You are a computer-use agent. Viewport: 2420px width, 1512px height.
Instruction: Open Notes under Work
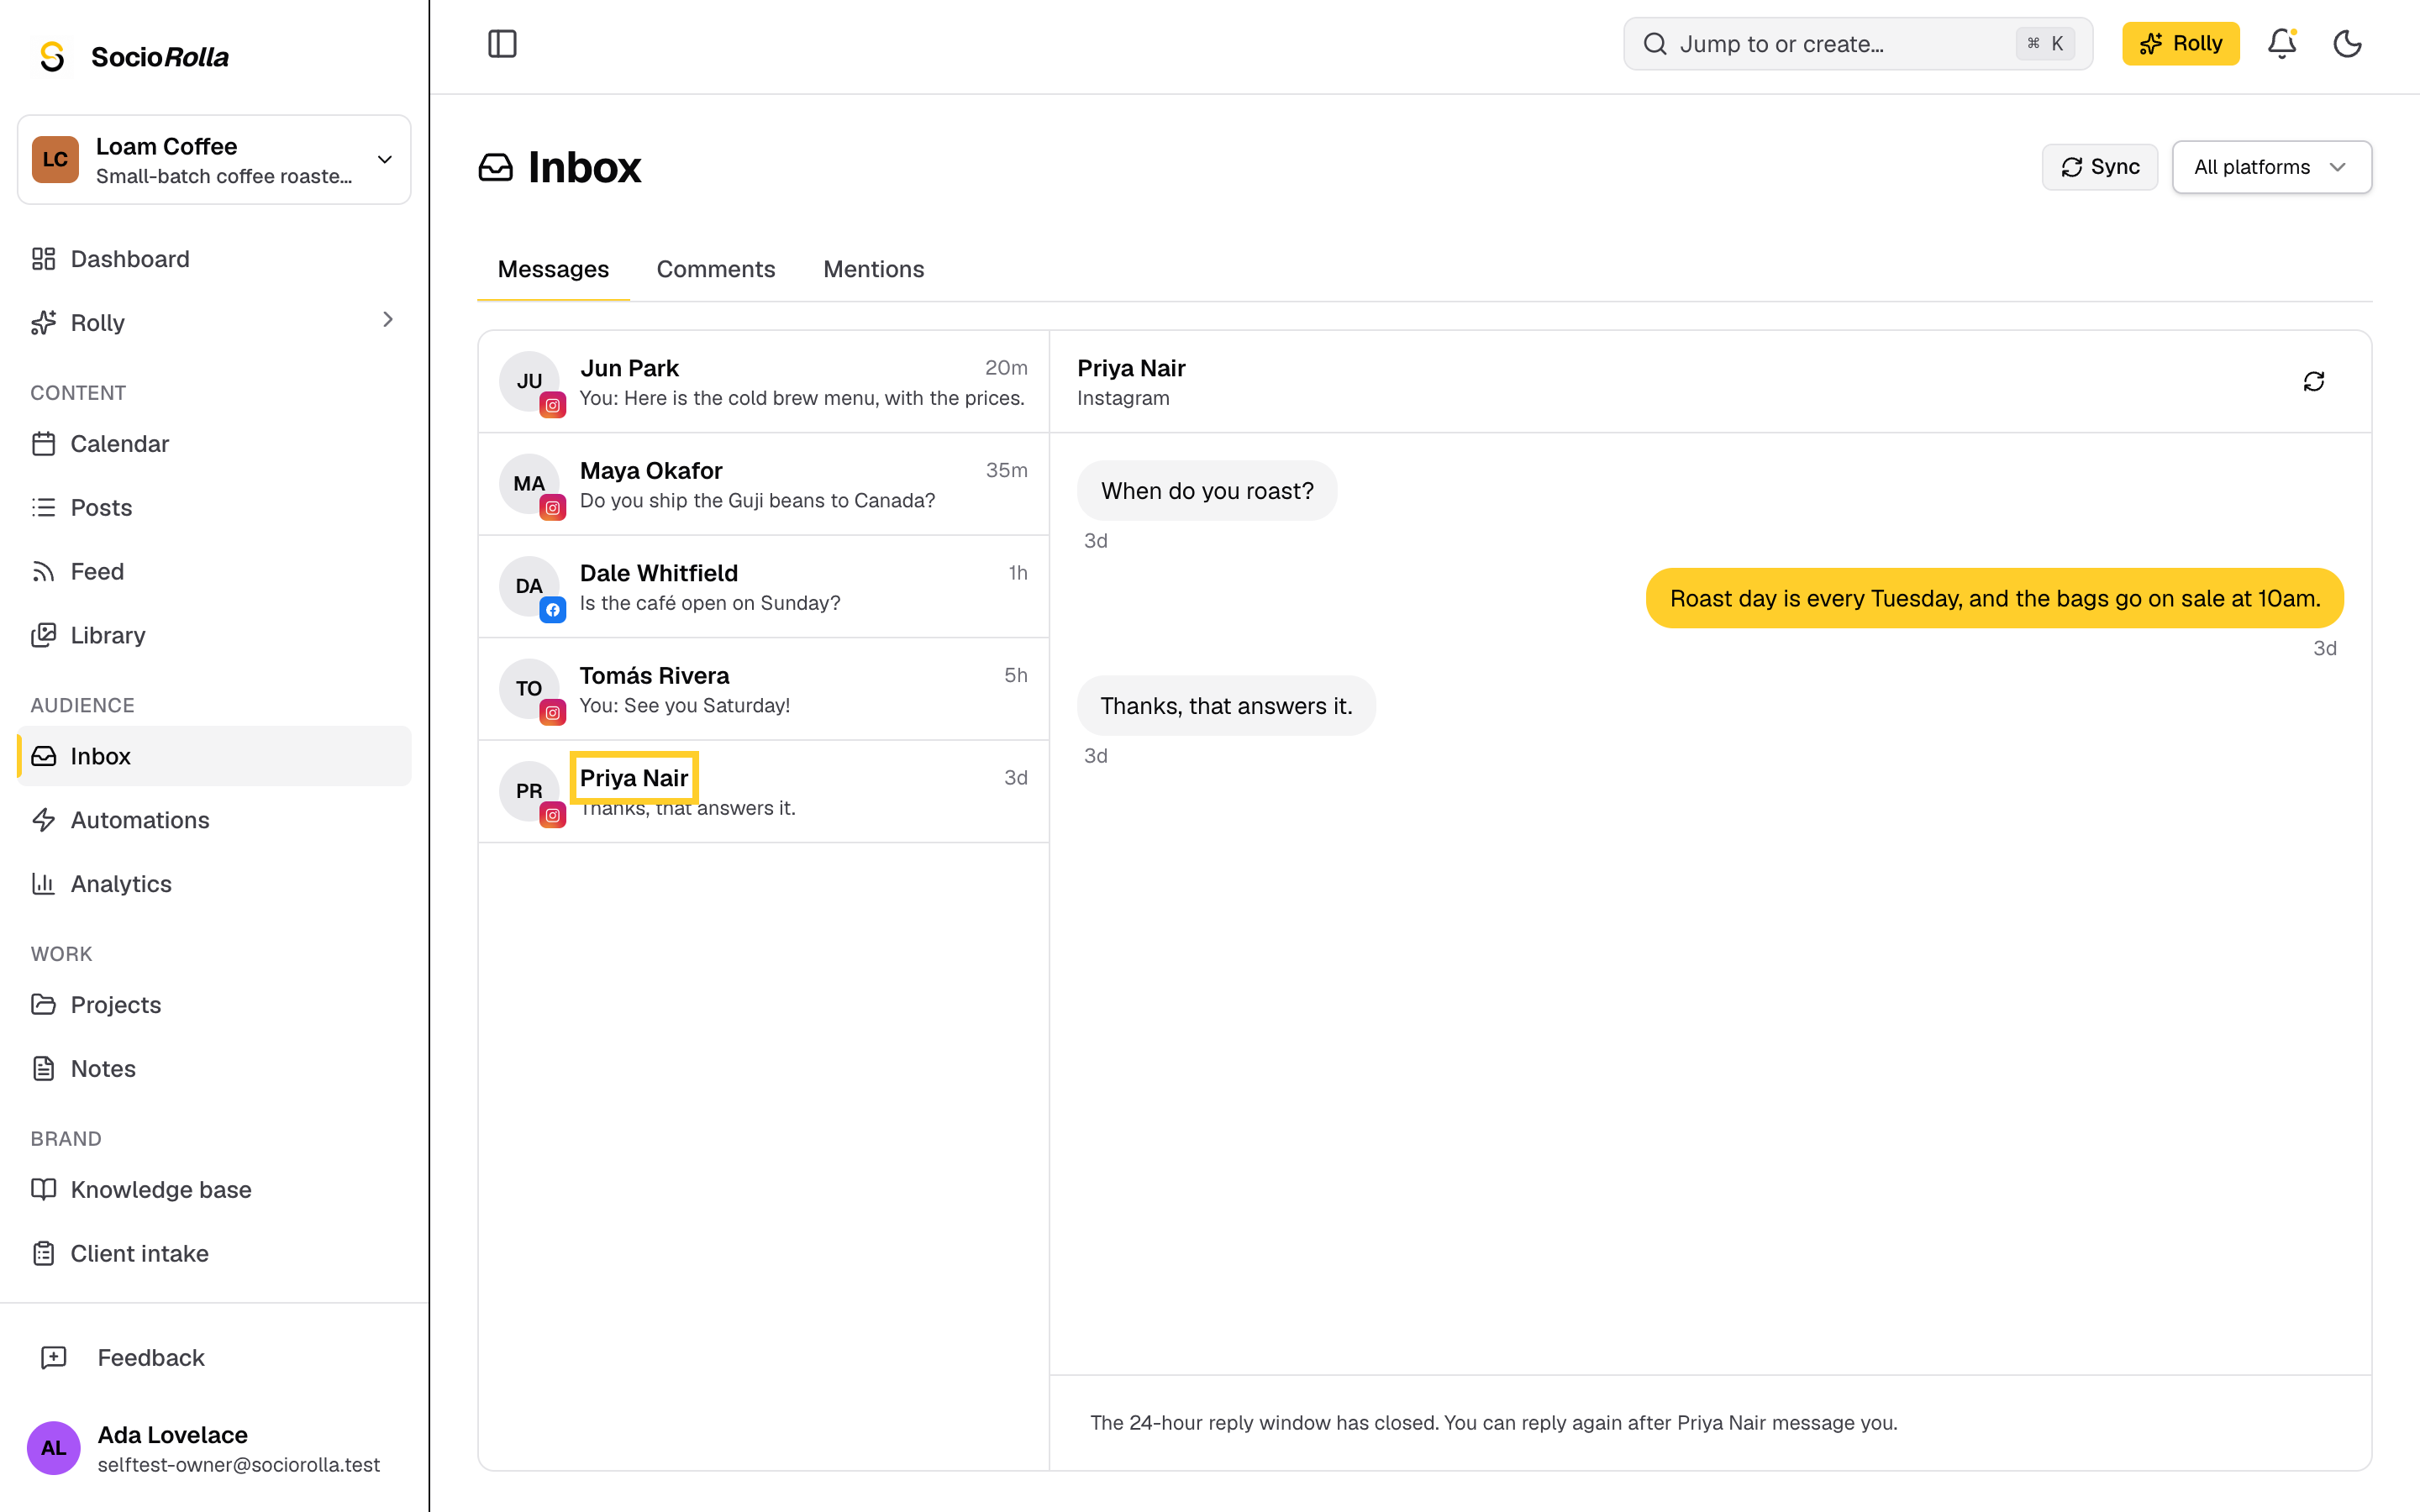(214, 1068)
